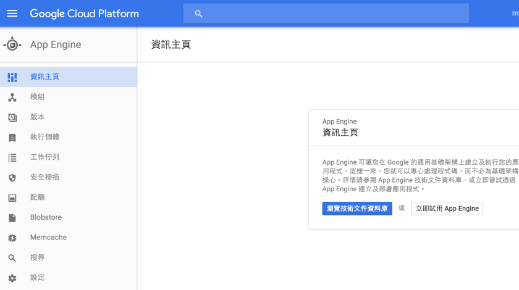Image resolution: width=519 pixels, height=290 pixels.
Task: Click the 配額 quota icon
Action: pos(12,197)
